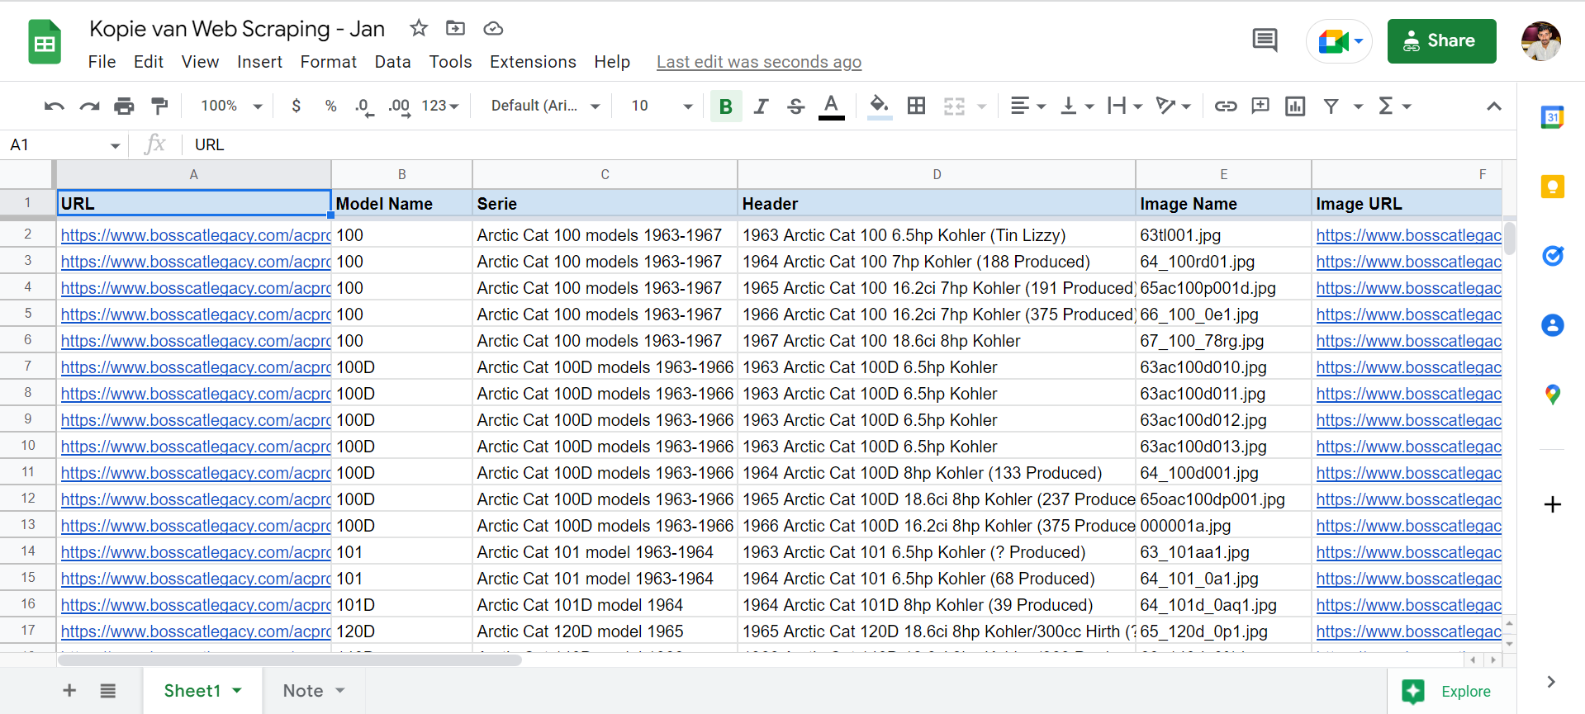Open the Google Sheets home icon
Image resolution: width=1585 pixels, height=714 pixels.
click(x=45, y=42)
